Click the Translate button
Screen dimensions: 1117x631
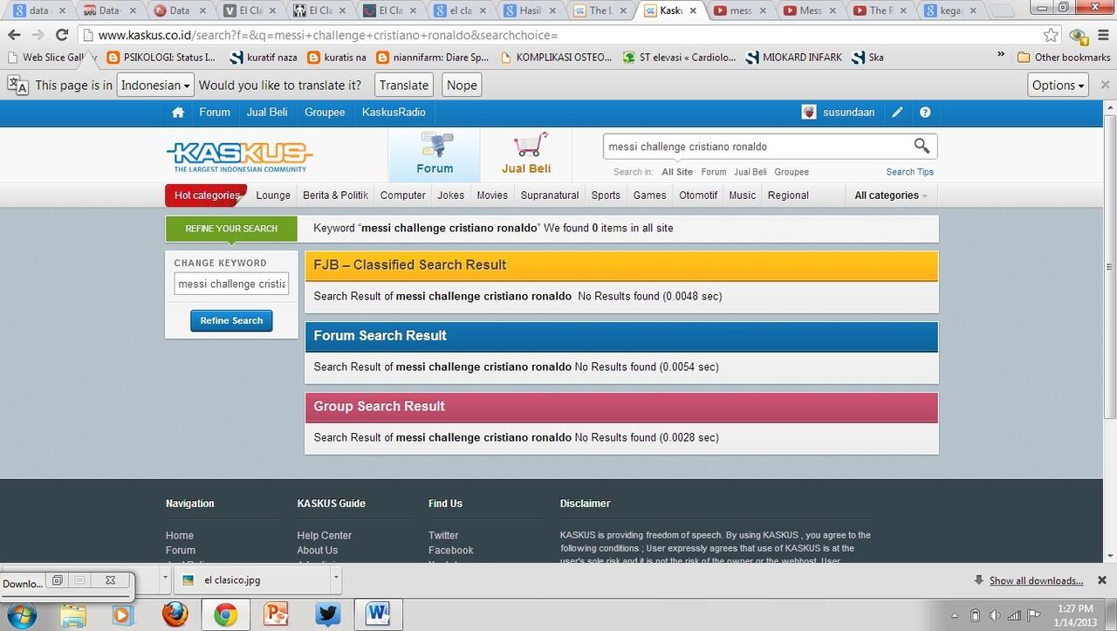click(x=404, y=86)
